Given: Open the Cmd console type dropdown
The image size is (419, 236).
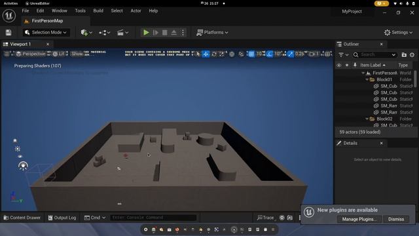Looking at the screenshot, I should pyautogui.click(x=94, y=218).
